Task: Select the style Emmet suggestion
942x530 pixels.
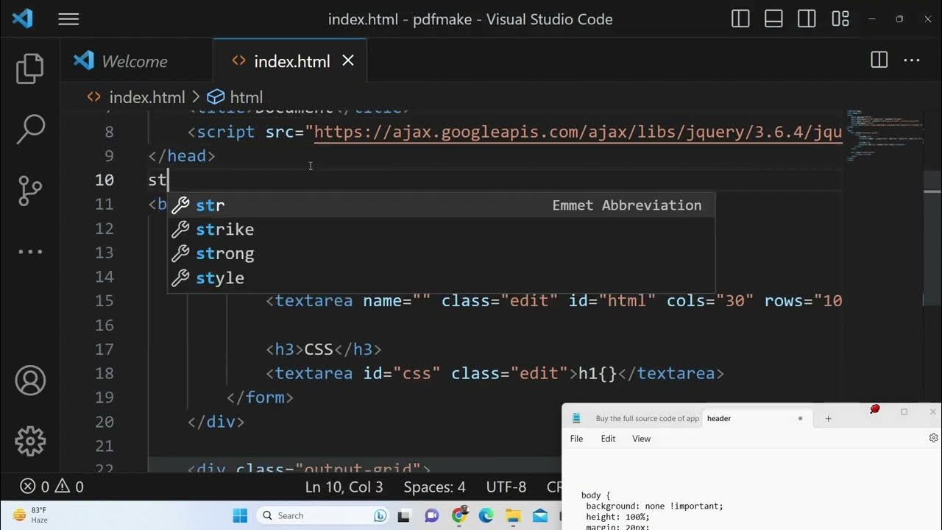Action: [220, 278]
